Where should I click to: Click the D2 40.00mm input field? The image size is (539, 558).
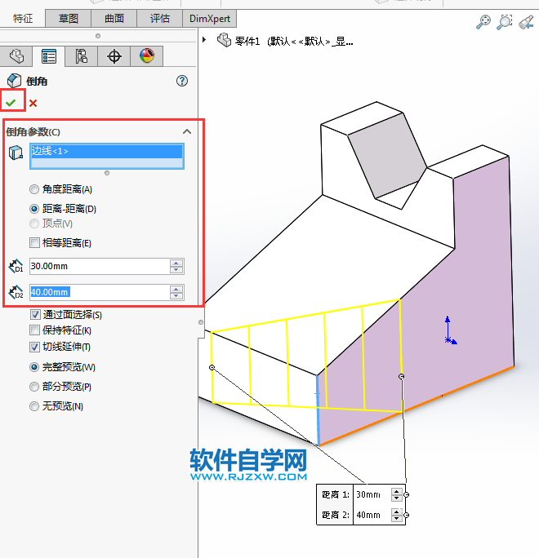click(x=100, y=292)
